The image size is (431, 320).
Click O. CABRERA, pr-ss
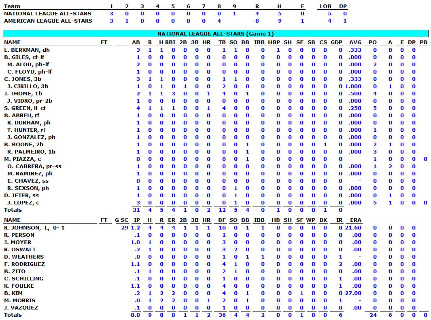coord(34,166)
